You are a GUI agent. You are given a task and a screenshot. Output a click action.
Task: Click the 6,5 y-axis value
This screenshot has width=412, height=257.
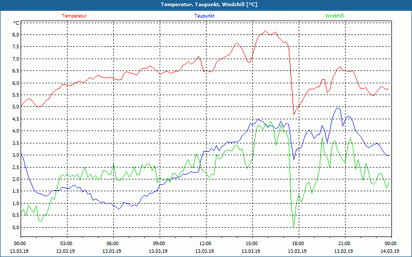tap(16, 71)
